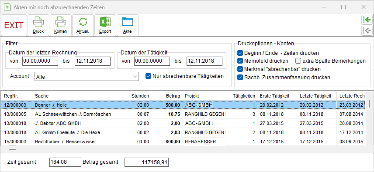
Task: Click Rechnung von date field
Action: point(40,61)
